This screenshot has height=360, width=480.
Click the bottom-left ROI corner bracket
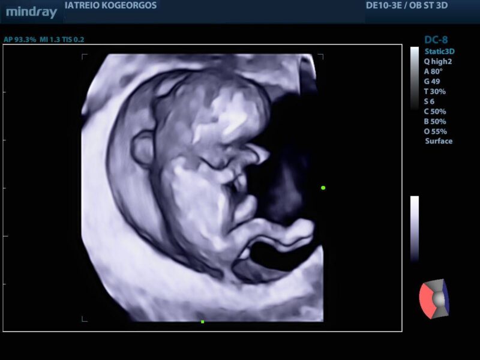click(x=85, y=319)
